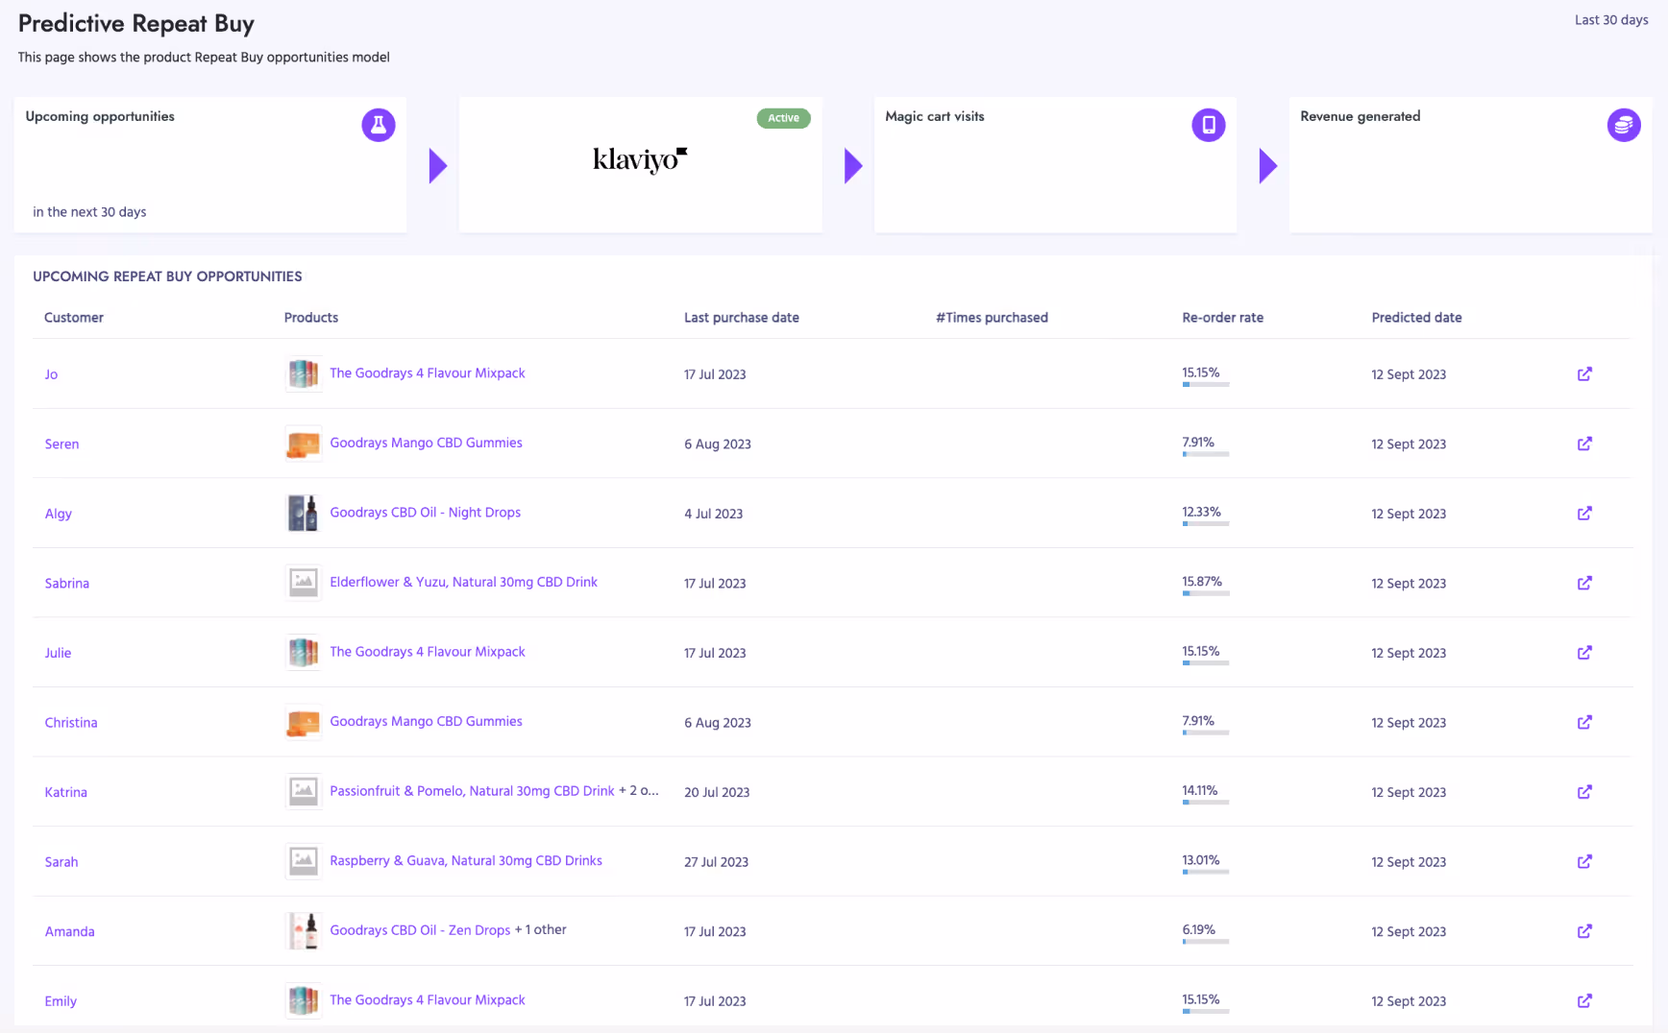Image resolution: width=1668 pixels, height=1033 pixels.
Task: Open Goodrays Mango CBD Gummies link in Seren's row
Action: [x=426, y=443]
